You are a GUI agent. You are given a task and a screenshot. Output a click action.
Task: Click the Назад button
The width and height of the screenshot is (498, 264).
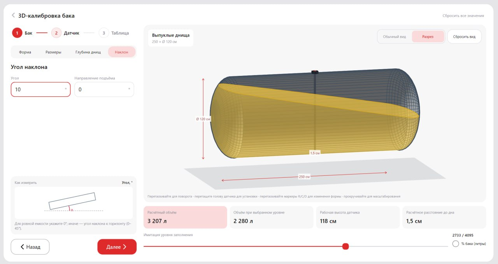[30, 247]
